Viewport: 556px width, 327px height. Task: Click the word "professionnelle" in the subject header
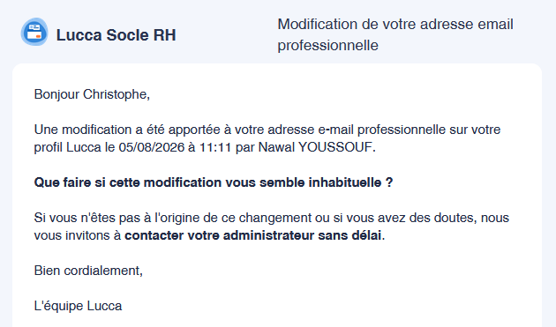click(x=327, y=45)
